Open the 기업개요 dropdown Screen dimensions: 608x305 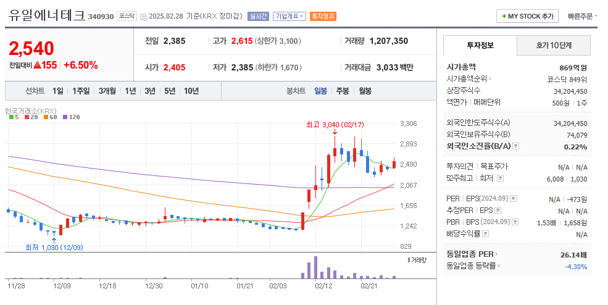pos(289,16)
